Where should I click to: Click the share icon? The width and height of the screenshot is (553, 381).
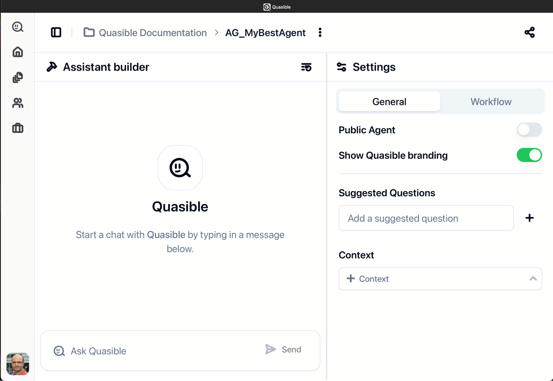pyautogui.click(x=529, y=33)
